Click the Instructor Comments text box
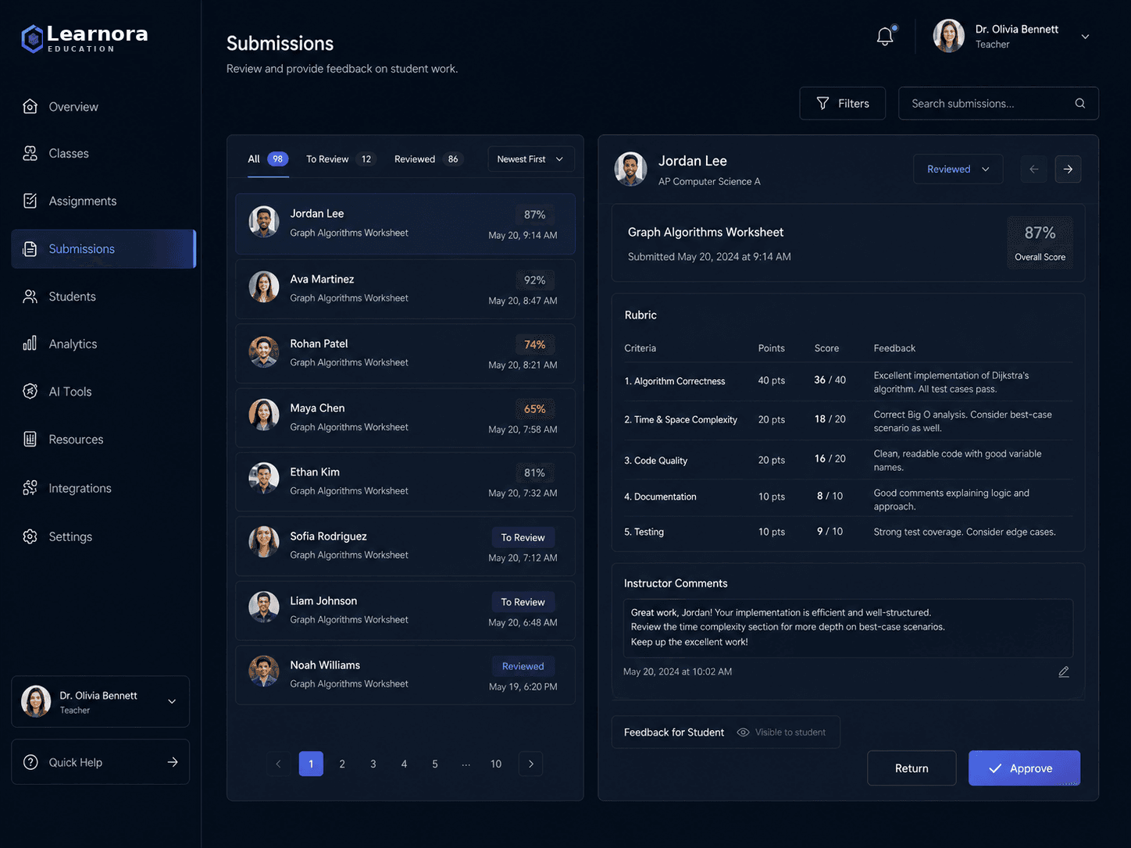Image resolution: width=1131 pixels, height=848 pixels. coord(848,628)
